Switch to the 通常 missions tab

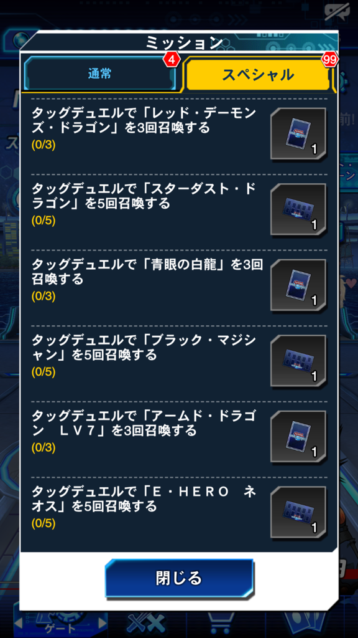tap(100, 74)
